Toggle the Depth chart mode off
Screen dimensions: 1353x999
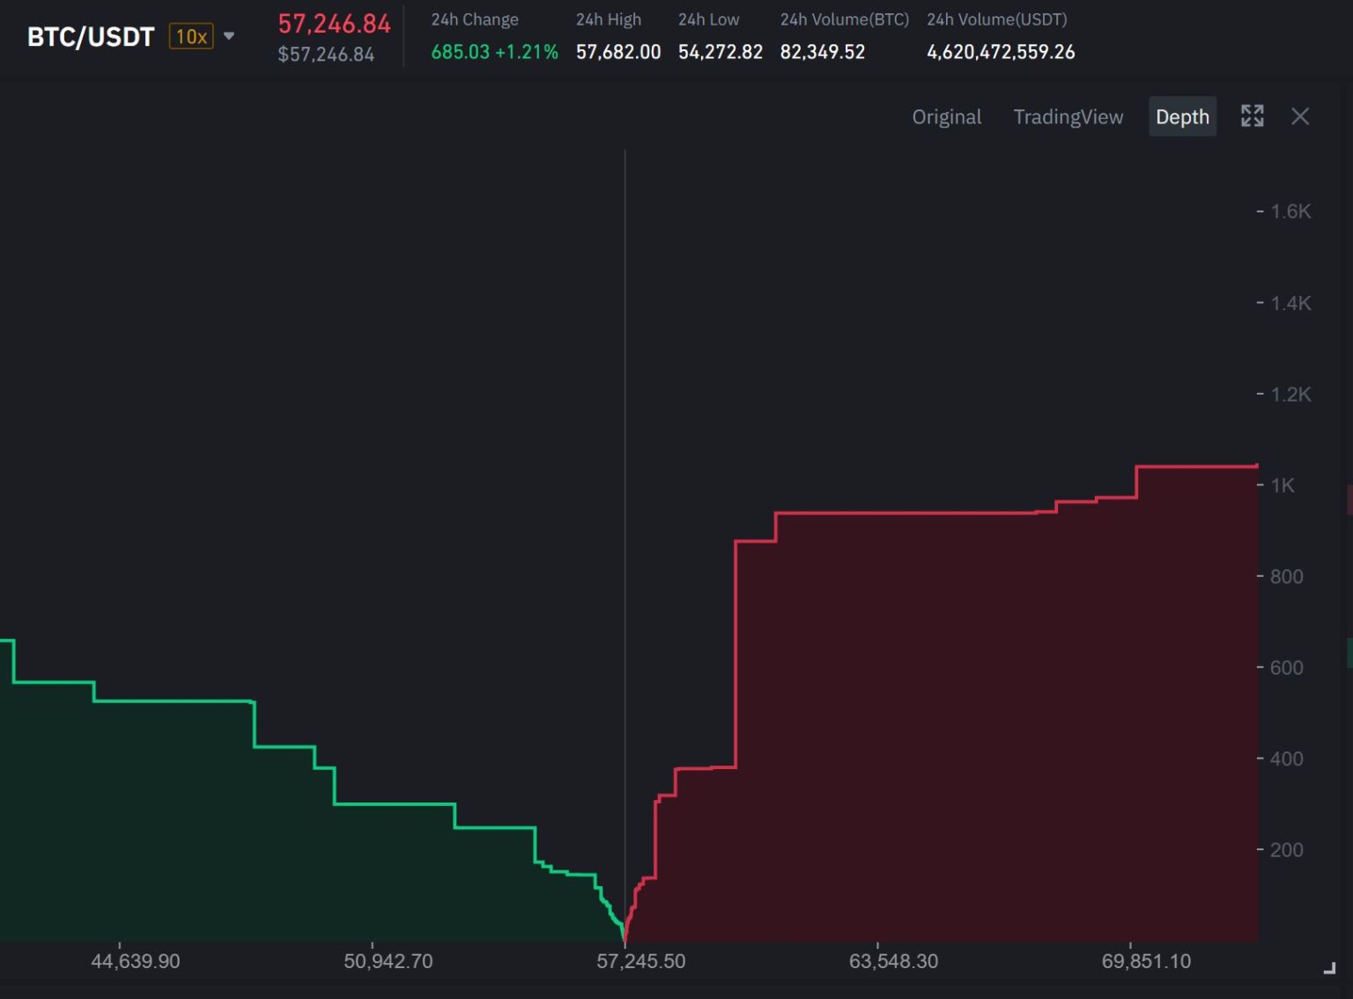1182,116
